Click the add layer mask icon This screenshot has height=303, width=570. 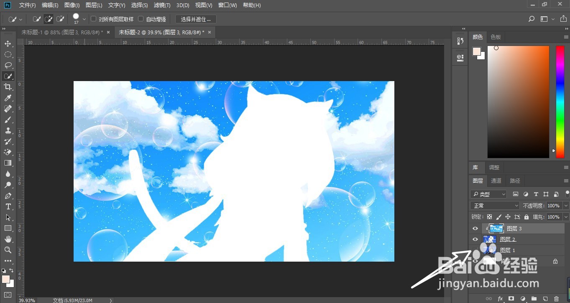click(511, 299)
